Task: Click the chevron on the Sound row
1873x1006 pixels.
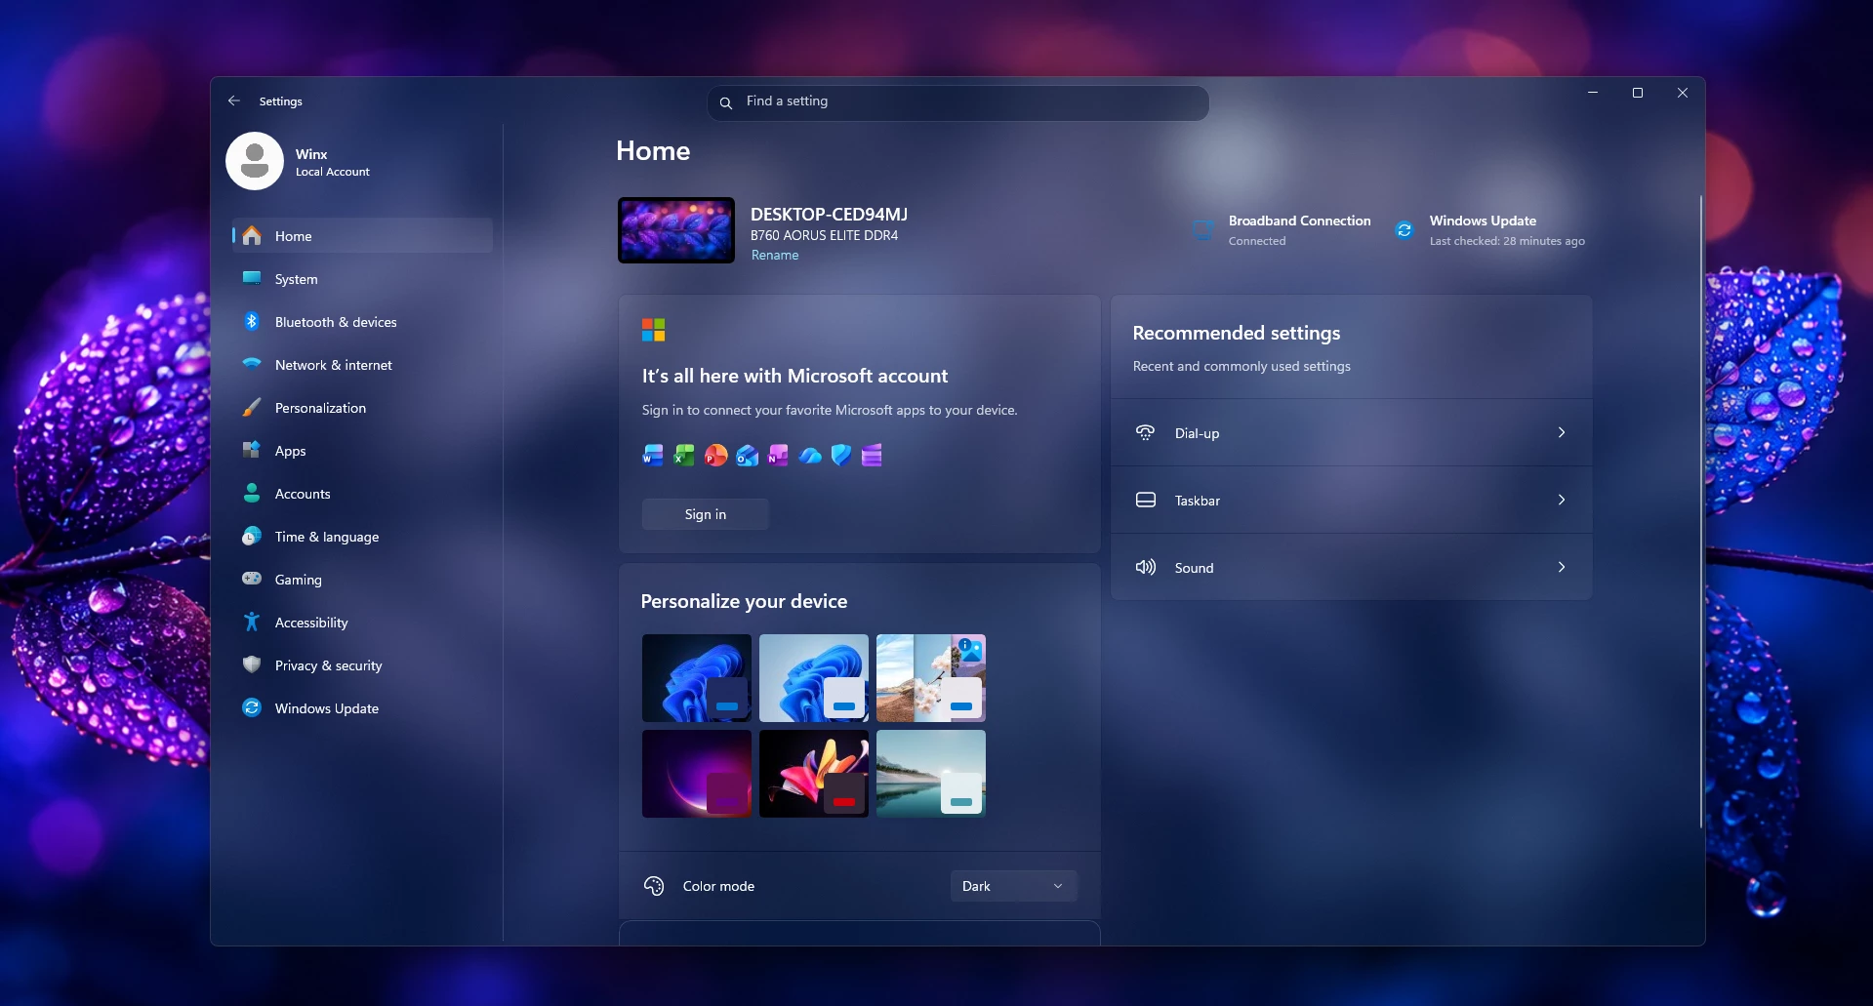Action: click(1562, 567)
